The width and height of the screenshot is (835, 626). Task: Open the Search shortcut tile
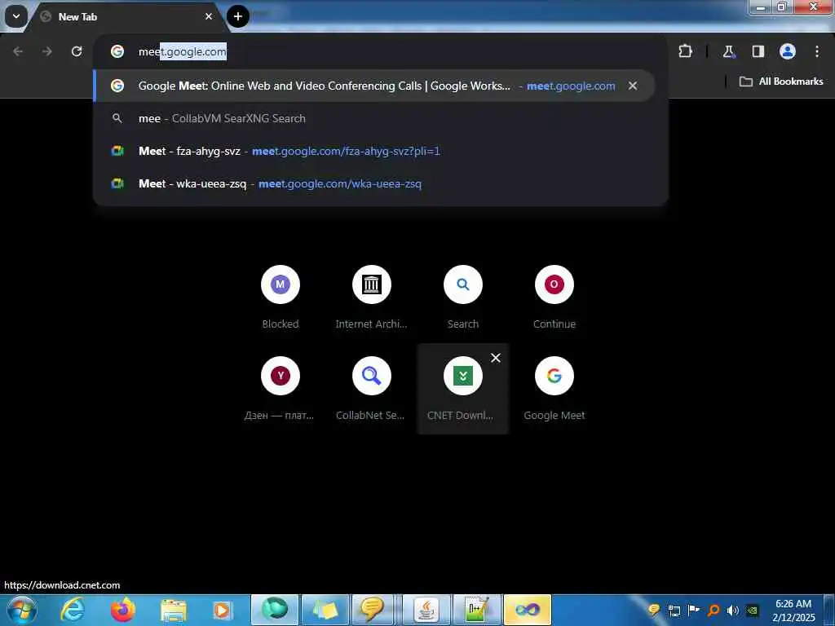tap(463, 298)
